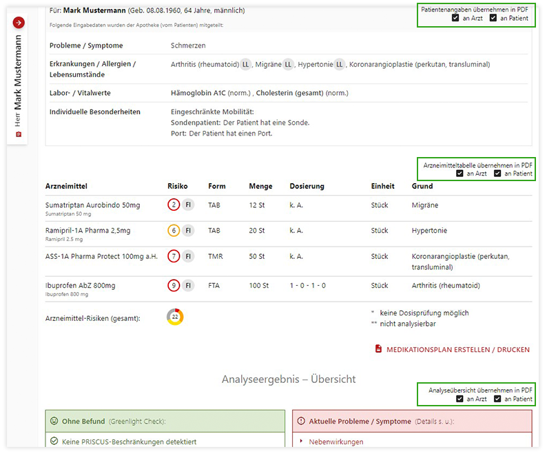Image resolution: width=547 pixels, height=458 pixels.
Task: Open risk score 6 circle for Ramipril
Action: click(x=174, y=231)
